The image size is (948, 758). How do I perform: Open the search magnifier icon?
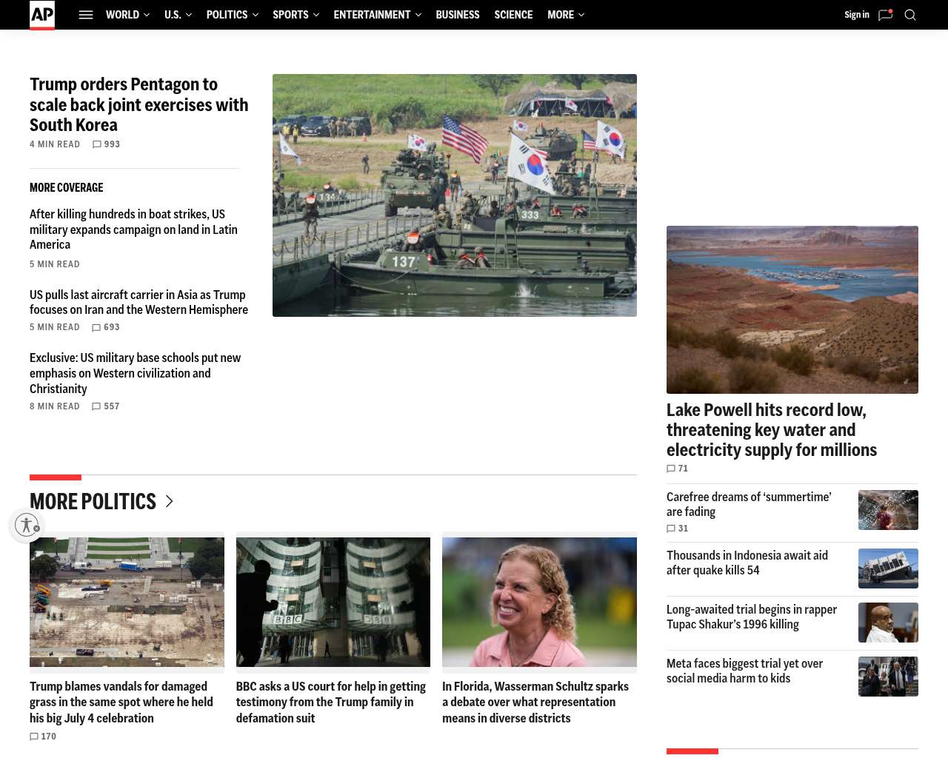coord(910,15)
